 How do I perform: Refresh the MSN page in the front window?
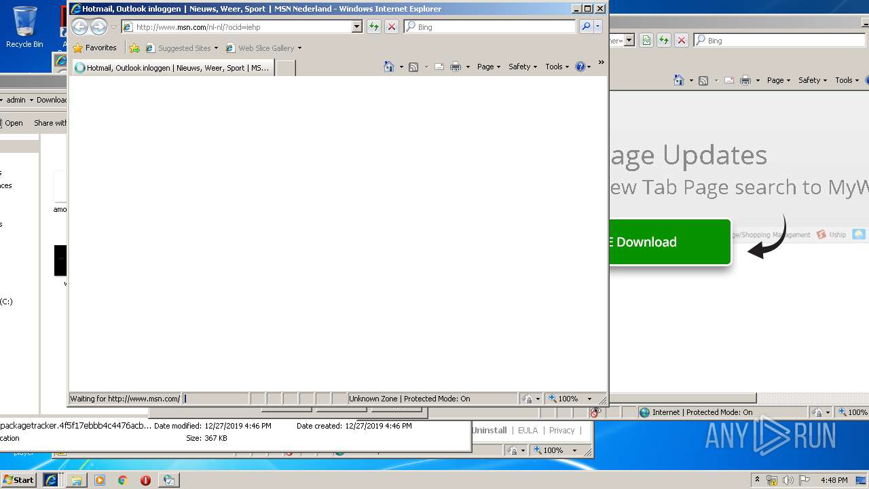[x=374, y=26]
